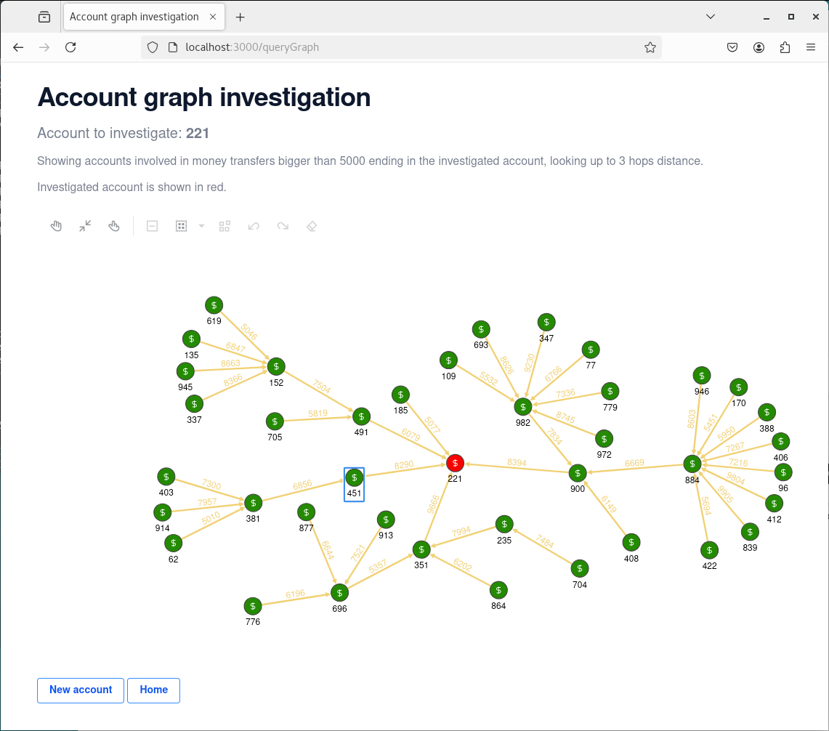Screen dimensions: 829x731
Task: Select the marquee selection tool
Action: 181,226
